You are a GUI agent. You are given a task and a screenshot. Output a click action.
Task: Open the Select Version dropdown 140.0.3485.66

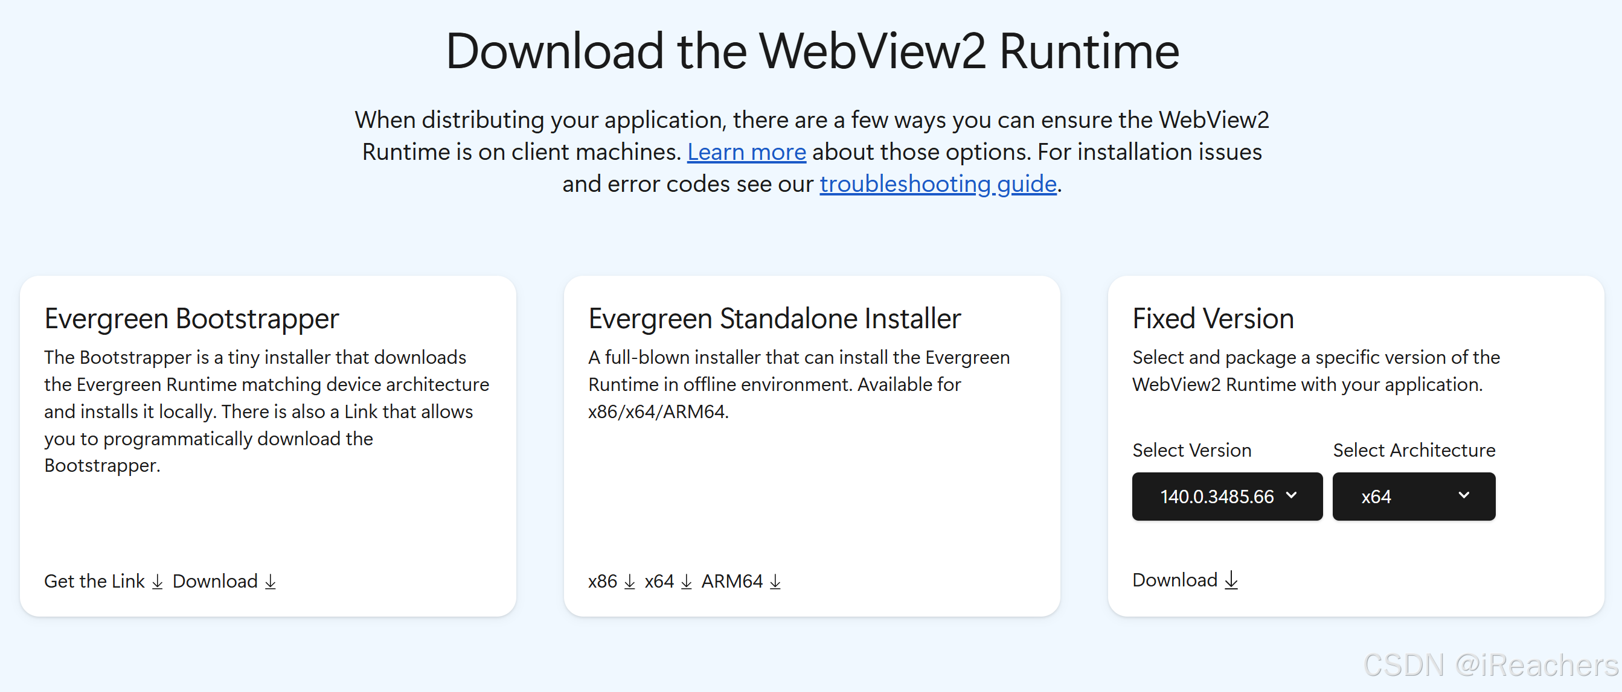(x=1227, y=497)
